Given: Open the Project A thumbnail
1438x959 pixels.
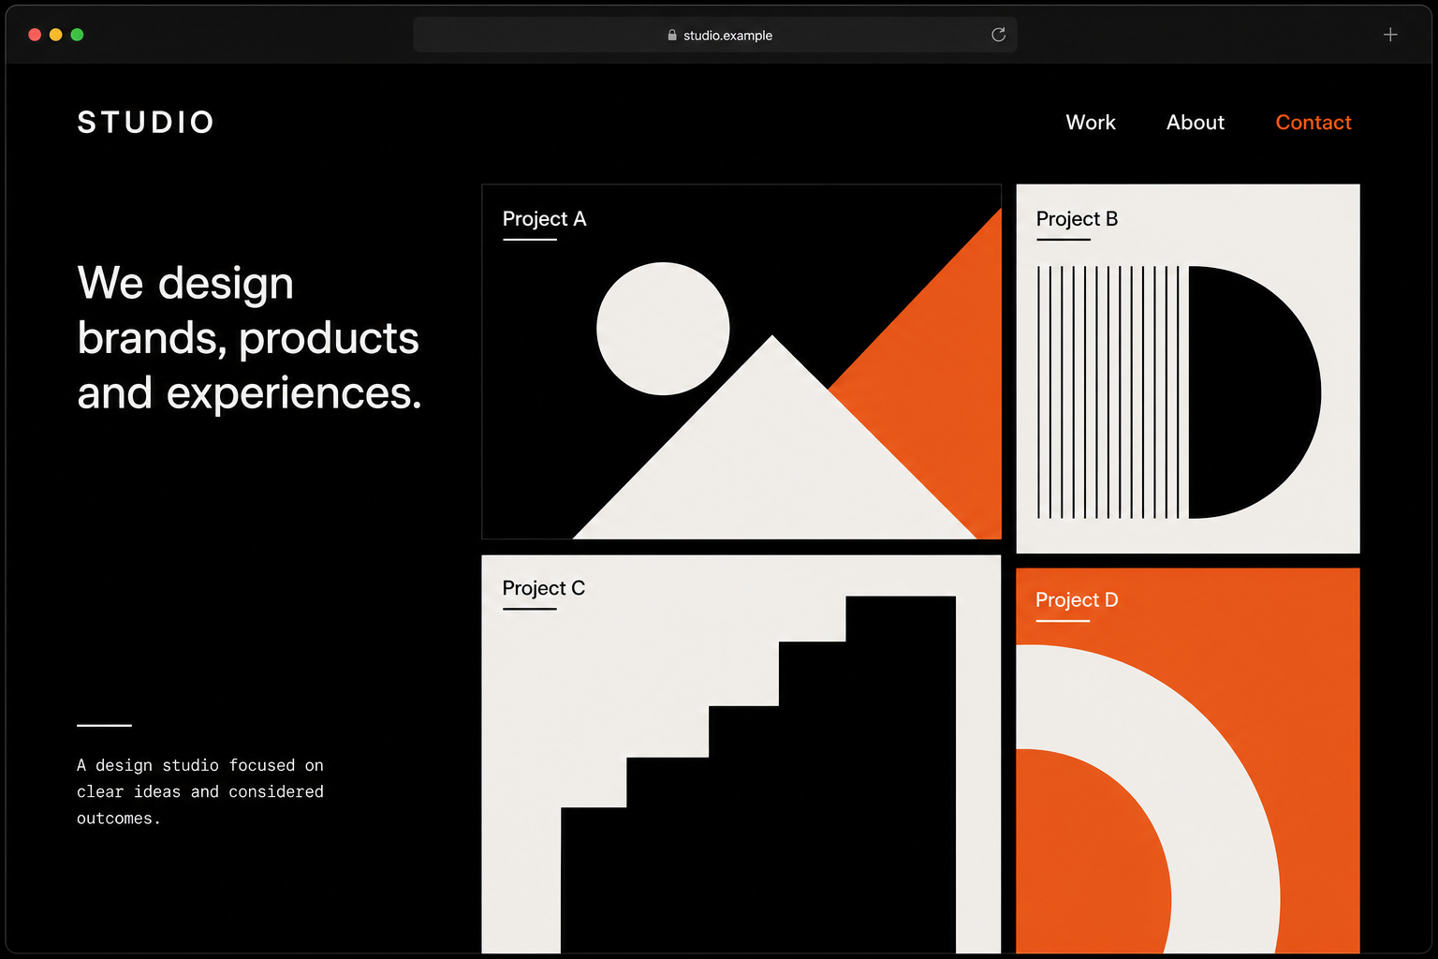Looking at the screenshot, I should (741, 361).
